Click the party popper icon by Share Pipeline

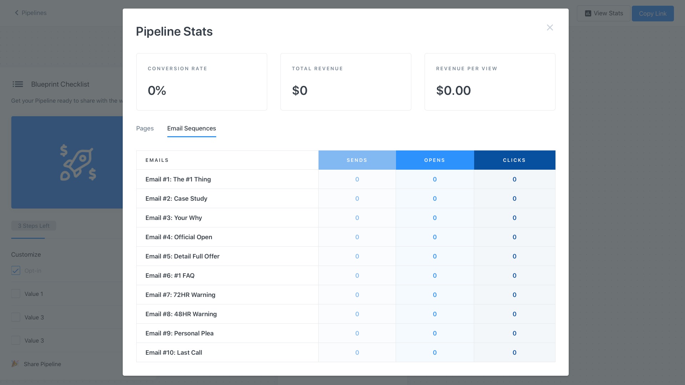click(15, 364)
